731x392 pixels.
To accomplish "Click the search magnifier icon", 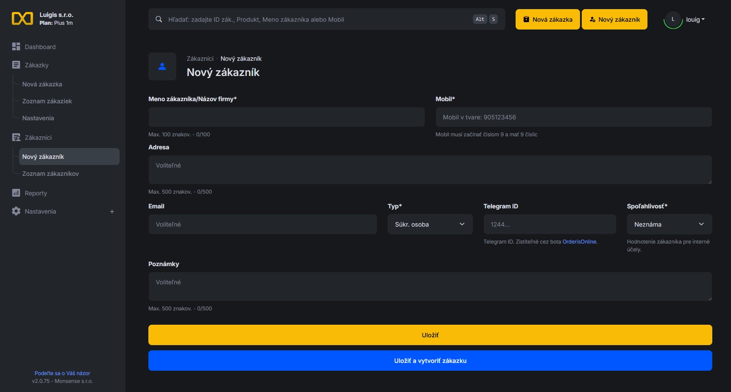I will pos(159,19).
